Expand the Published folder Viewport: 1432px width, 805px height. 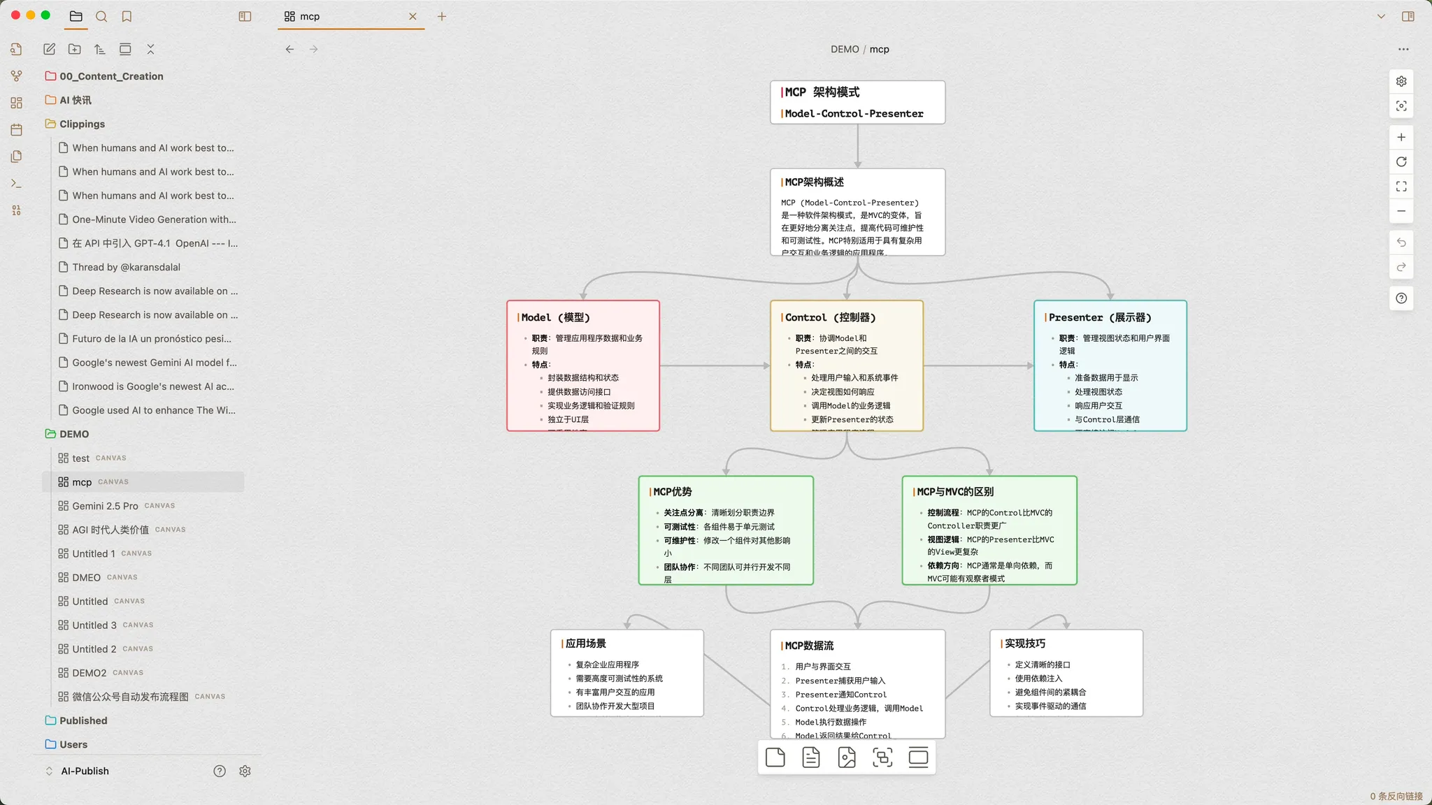(x=83, y=720)
